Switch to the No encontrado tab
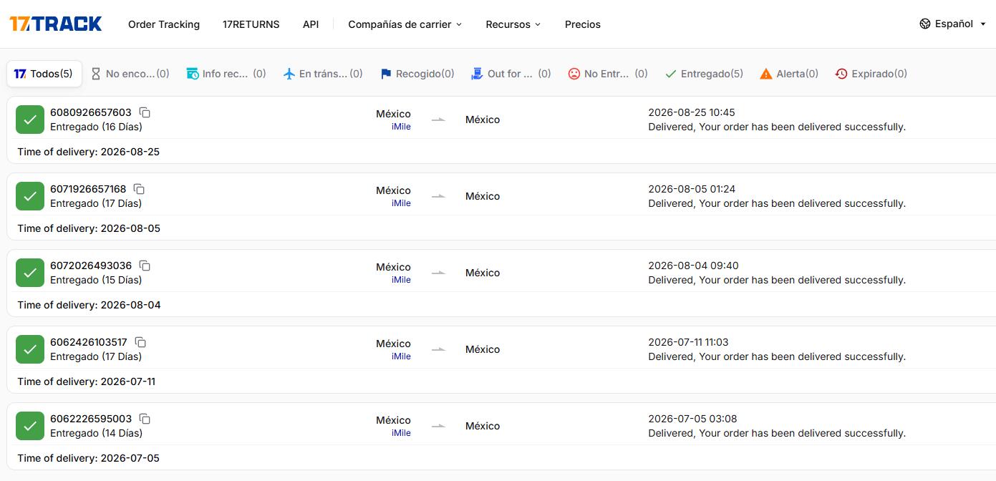 pyautogui.click(x=130, y=74)
